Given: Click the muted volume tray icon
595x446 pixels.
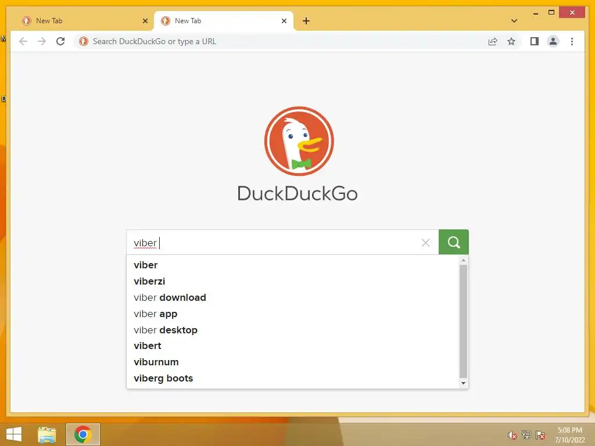Looking at the screenshot, I should click(x=512, y=435).
